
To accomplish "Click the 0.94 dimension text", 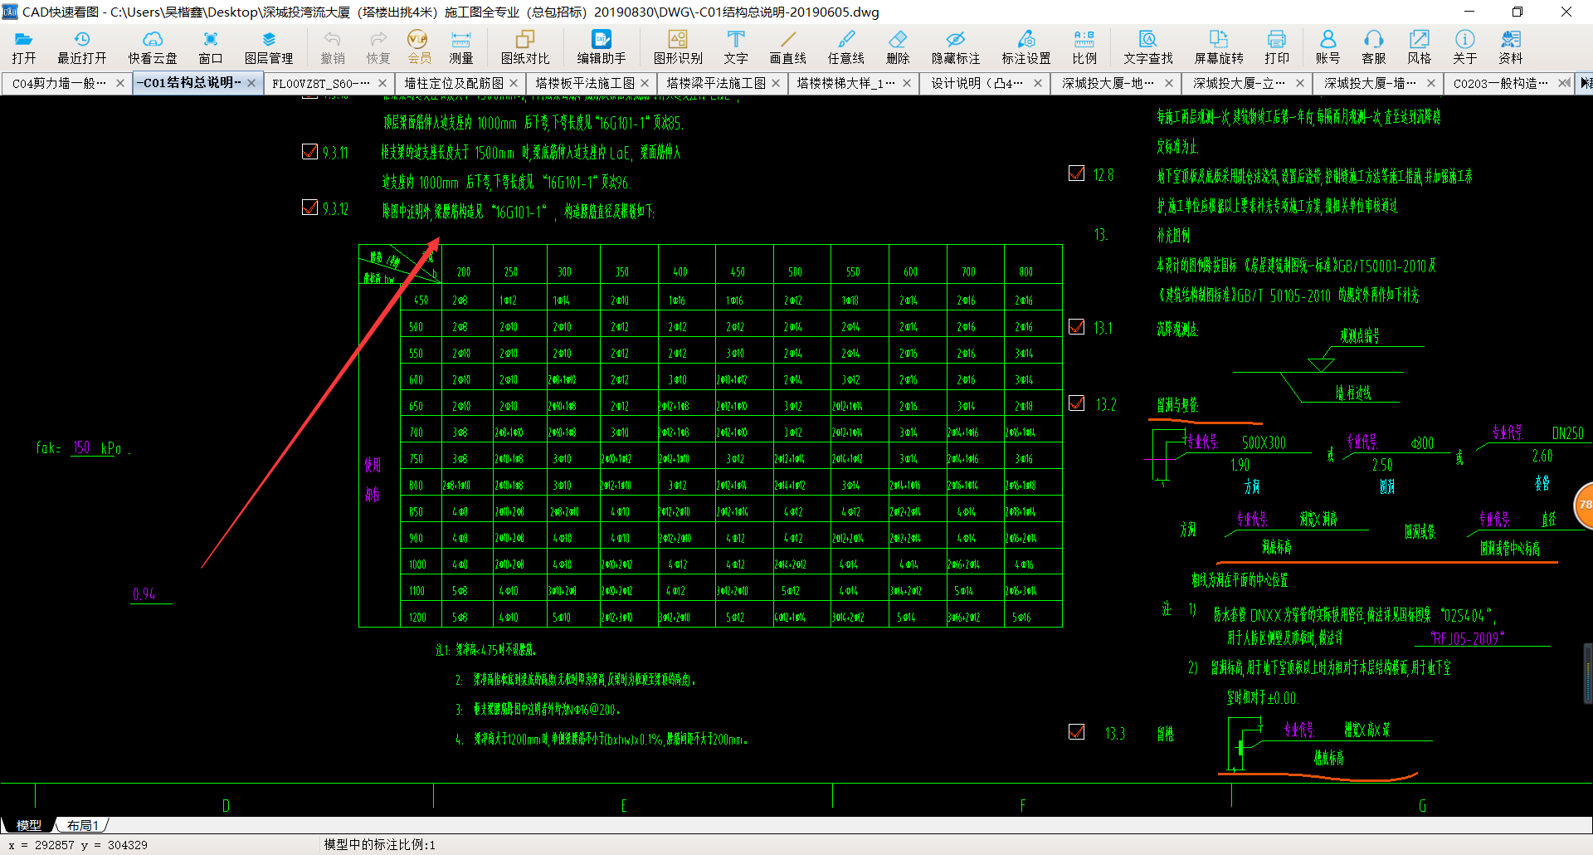I will pos(144,594).
